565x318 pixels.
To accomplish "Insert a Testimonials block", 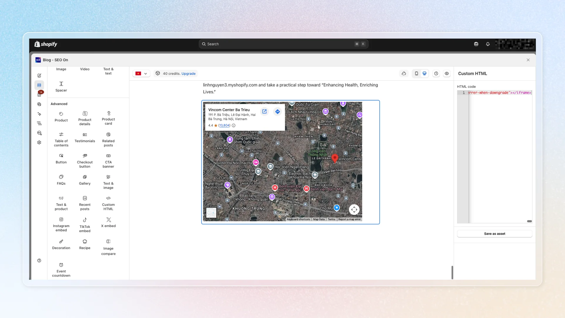I will click(85, 138).
